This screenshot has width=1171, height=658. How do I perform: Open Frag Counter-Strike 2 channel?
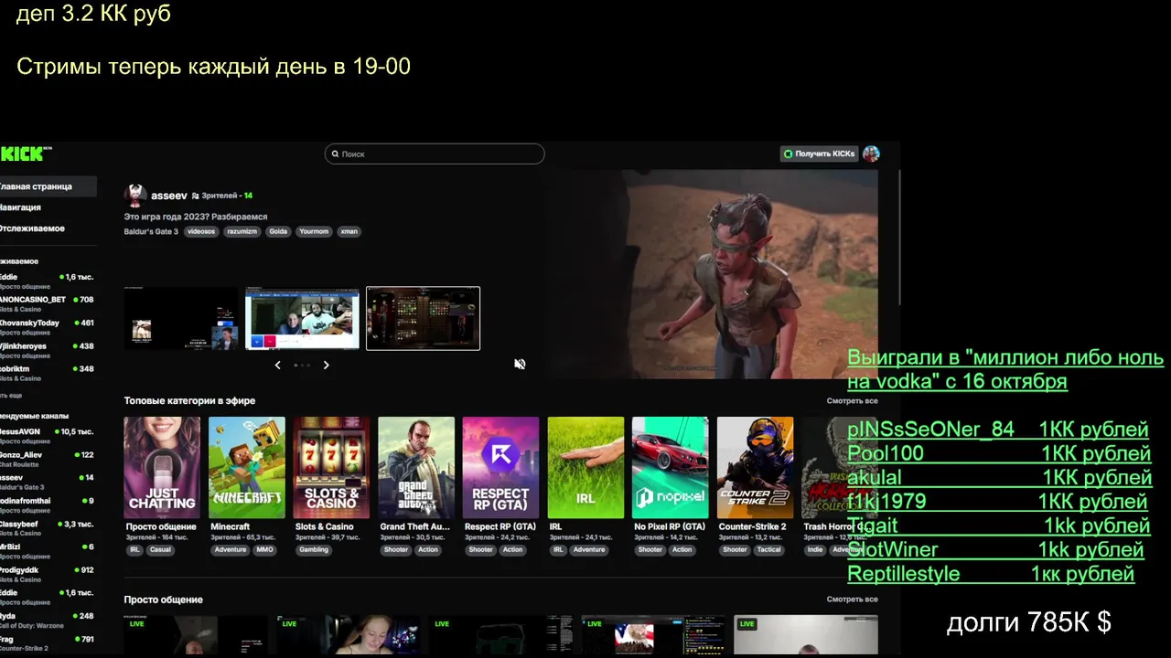pyautogui.click(x=48, y=643)
